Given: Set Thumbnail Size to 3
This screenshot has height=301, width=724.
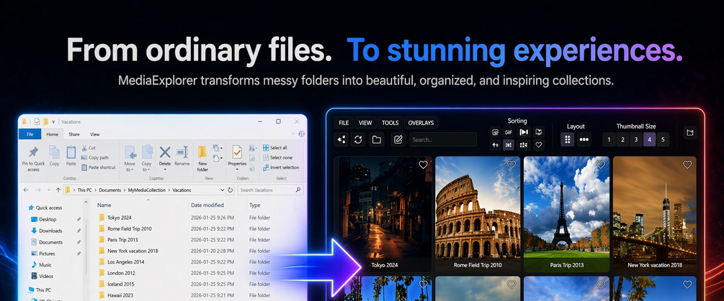Looking at the screenshot, I should point(636,139).
